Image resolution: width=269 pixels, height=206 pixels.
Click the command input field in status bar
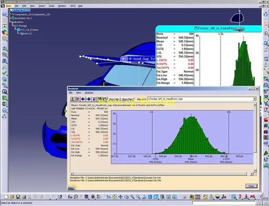pos(223,203)
